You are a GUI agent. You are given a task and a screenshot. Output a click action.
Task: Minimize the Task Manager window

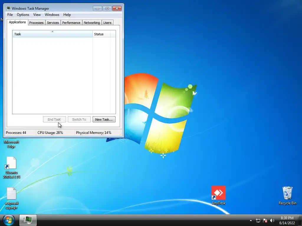coord(97,9)
